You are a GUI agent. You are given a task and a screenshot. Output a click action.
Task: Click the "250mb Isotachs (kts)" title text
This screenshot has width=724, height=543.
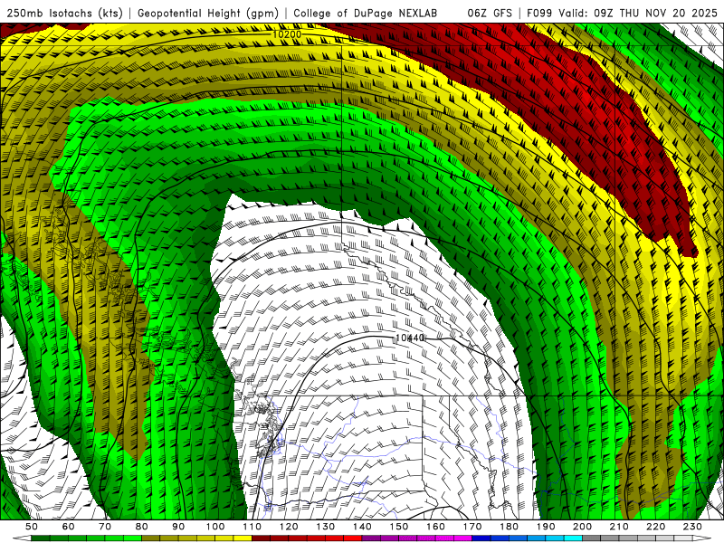click(x=64, y=13)
